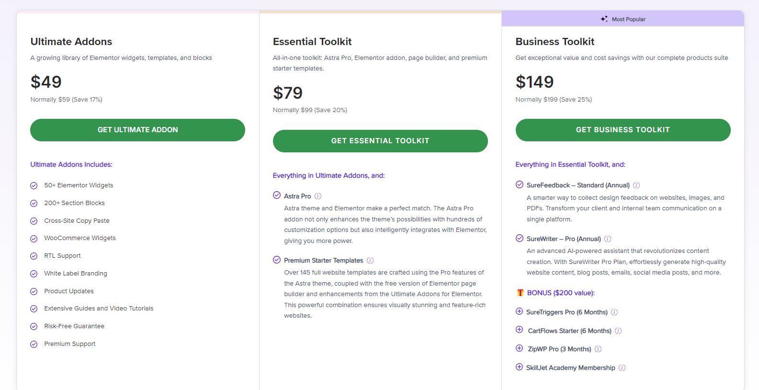759x390 pixels.
Task: Click the checkmark beside White Label Branding
Action: pyautogui.click(x=34, y=274)
